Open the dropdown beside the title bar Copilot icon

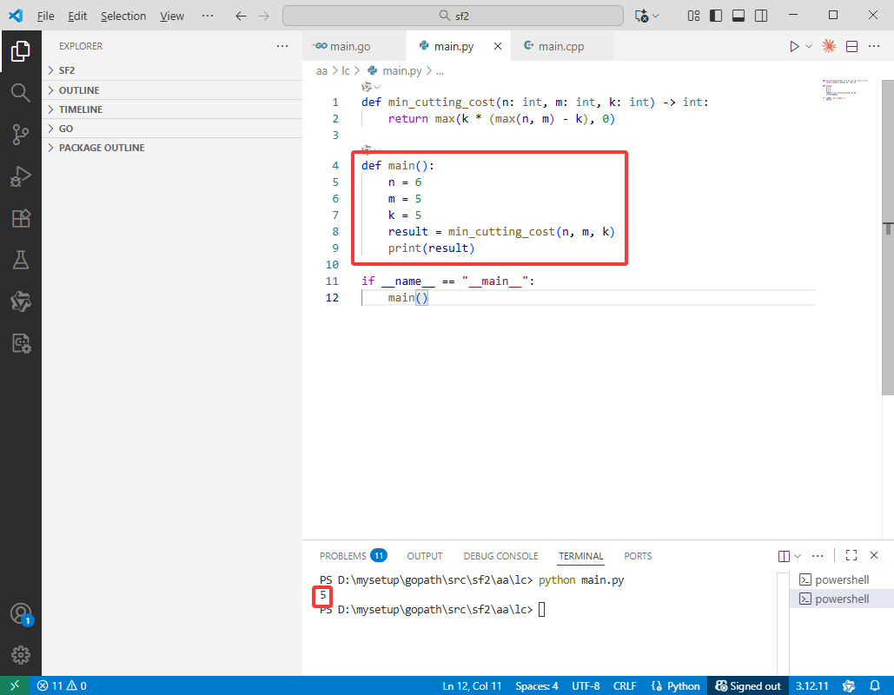(656, 16)
